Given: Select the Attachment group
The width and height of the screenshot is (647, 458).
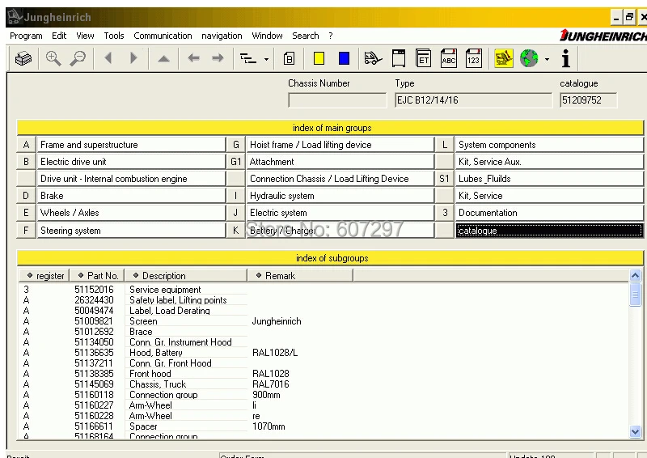Looking at the screenshot, I should tap(340, 162).
